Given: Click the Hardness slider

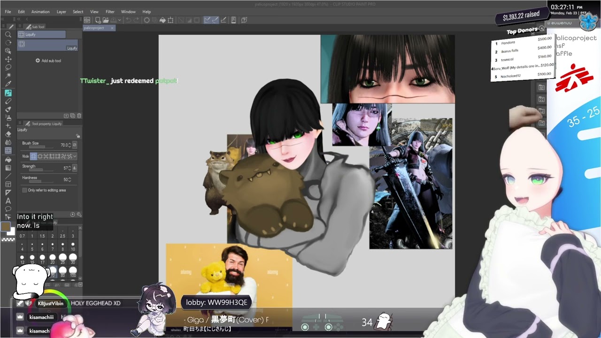Looking at the screenshot, I should [40, 181].
